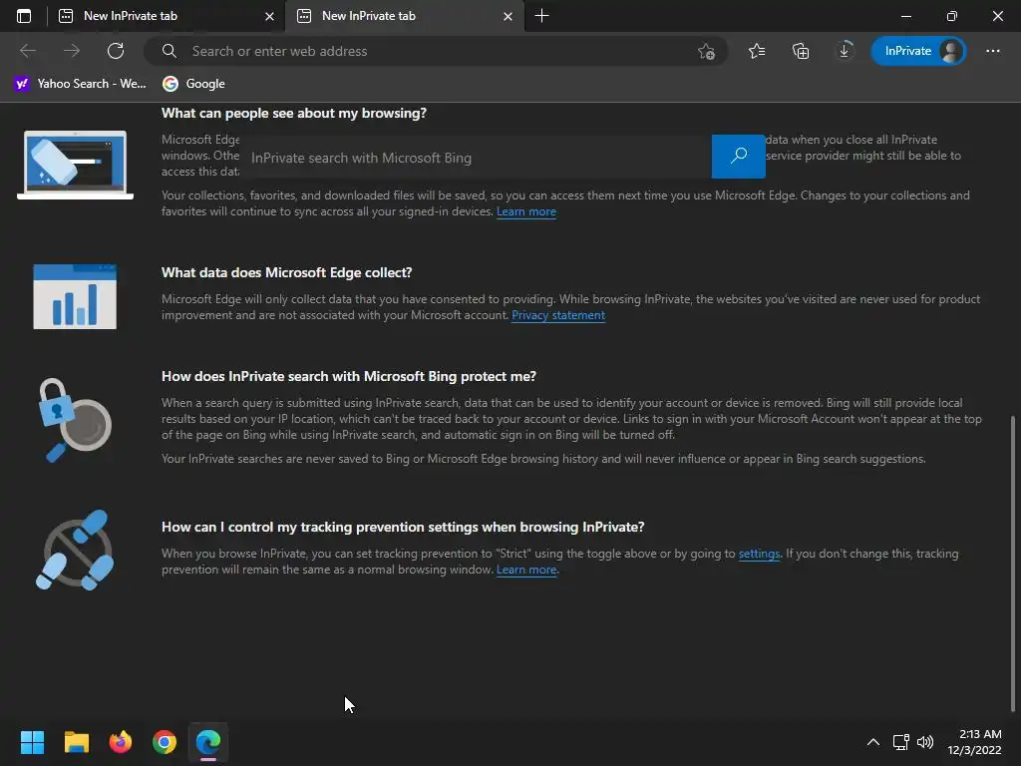This screenshot has width=1021, height=766.
Task: Click heading about tracking prevention settings
Action: [403, 527]
